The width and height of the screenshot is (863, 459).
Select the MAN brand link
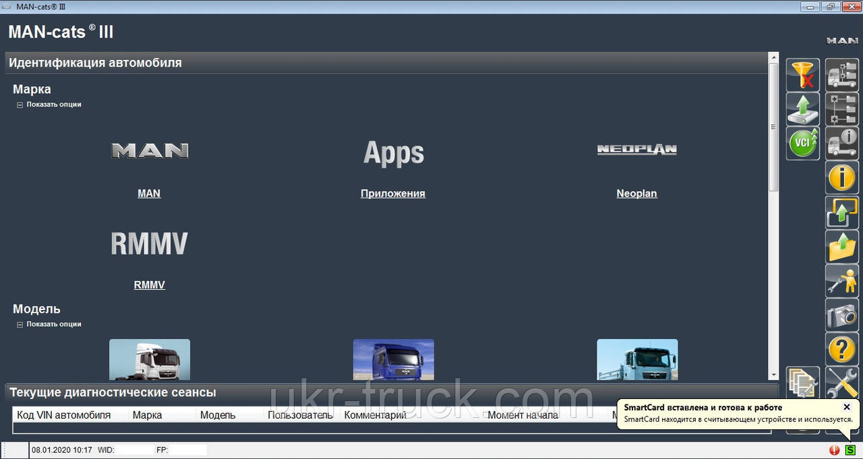click(149, 193)
